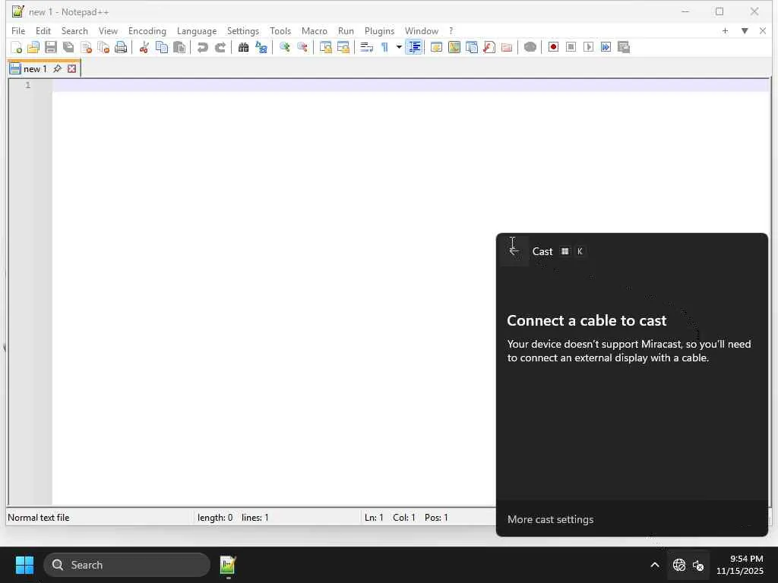Image resolution: width=778 pixels, height=583 pixels.
Task: Click the Monitoring (tail) icon
Action: (530, 47)
